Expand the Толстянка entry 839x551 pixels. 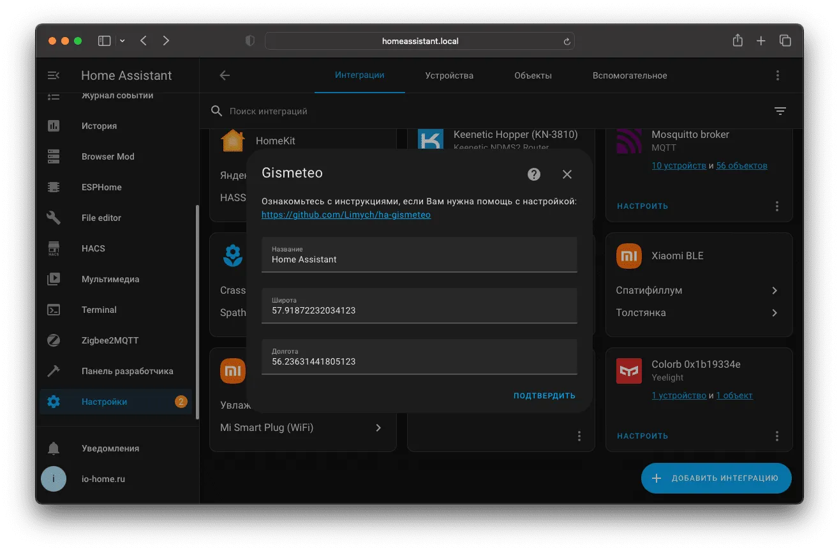[x=699, y=313]
